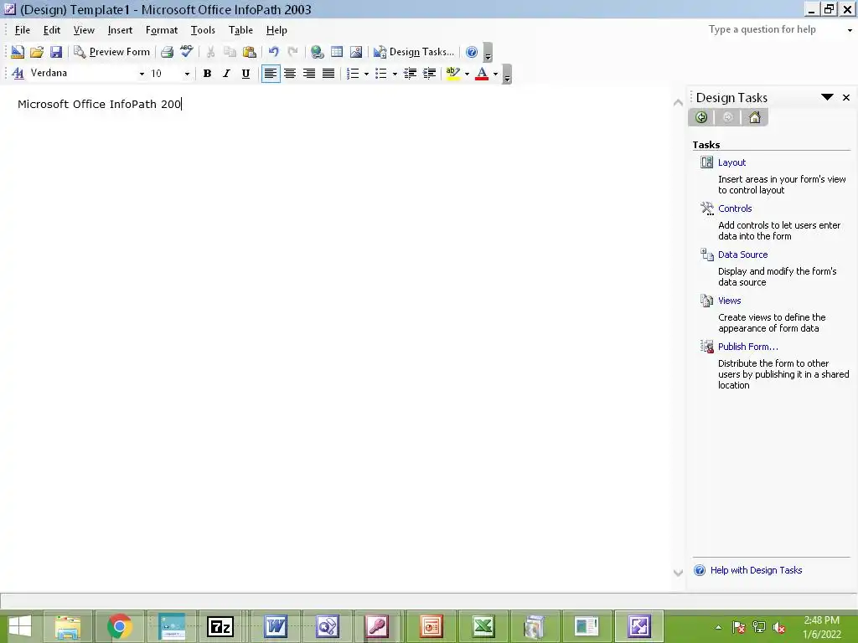858x643 pixels.
Task: Open the Edit menu
Action: [x=52, y=30]
